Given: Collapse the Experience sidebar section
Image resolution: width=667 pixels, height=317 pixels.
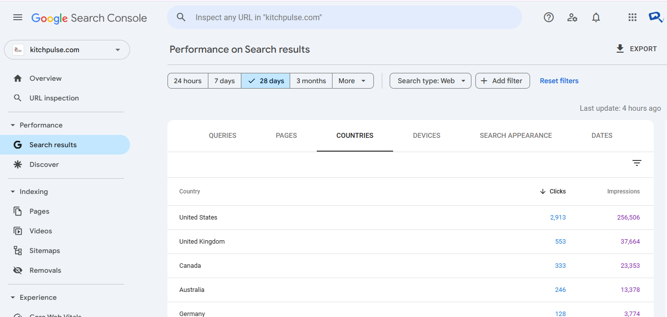Looking at the screenshot, I should click(x=13, y=297).
